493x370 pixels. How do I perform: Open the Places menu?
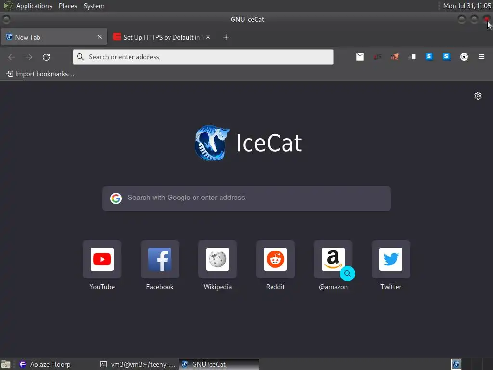(x=67, y=6)
